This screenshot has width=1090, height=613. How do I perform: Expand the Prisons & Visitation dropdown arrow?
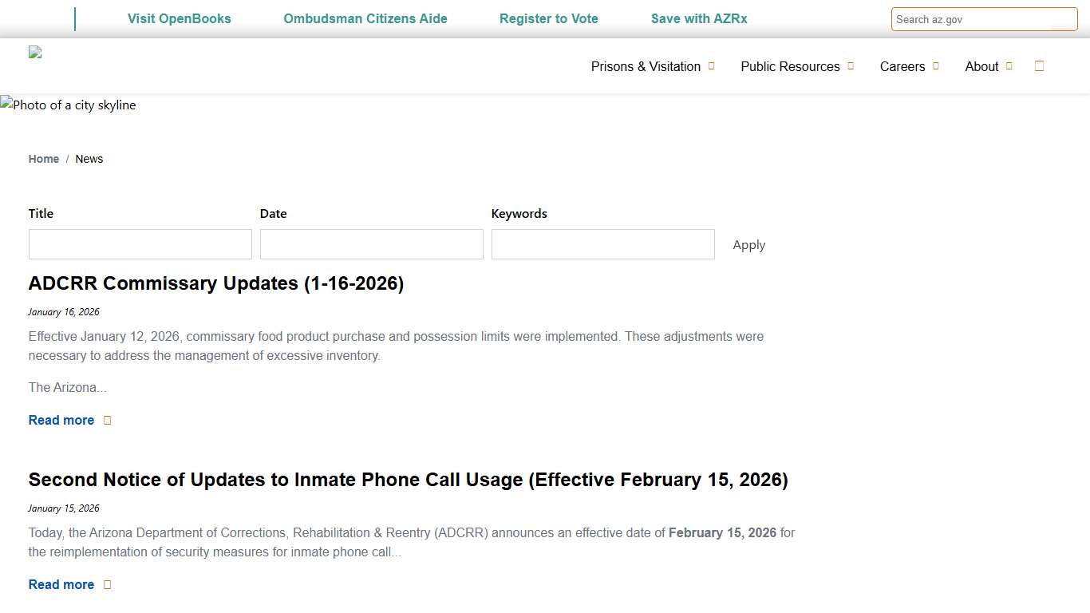pyautogui.click(x=712, y=66)
